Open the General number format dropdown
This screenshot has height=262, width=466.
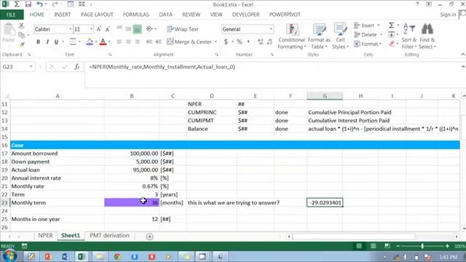coord(271,29)
